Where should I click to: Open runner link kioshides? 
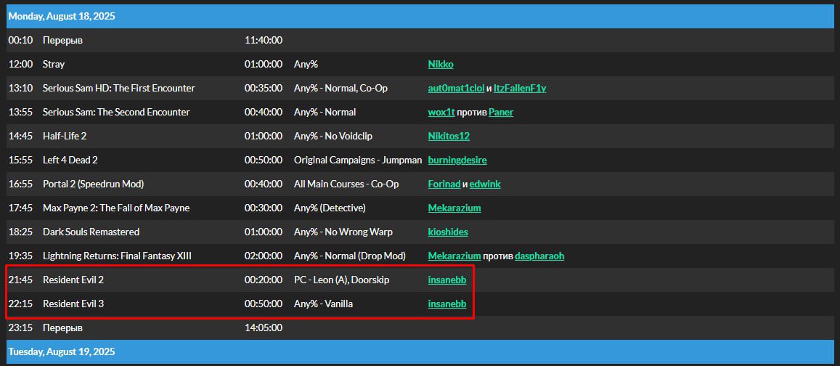[448, 232]
